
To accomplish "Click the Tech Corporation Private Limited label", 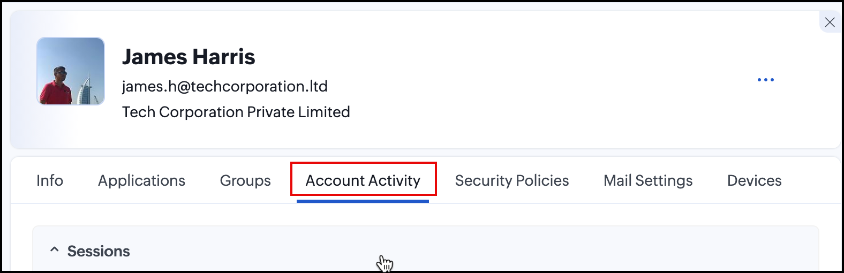I will 236,112.
